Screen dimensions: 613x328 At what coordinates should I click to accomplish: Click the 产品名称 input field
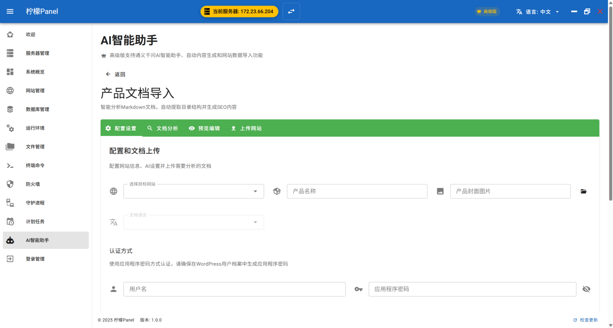357,192
